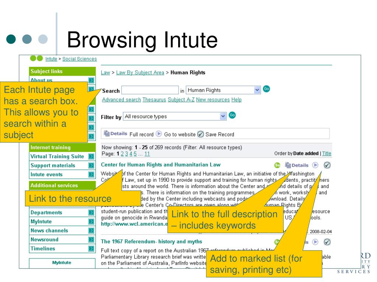Click arrow icon beside News channels

91,231
